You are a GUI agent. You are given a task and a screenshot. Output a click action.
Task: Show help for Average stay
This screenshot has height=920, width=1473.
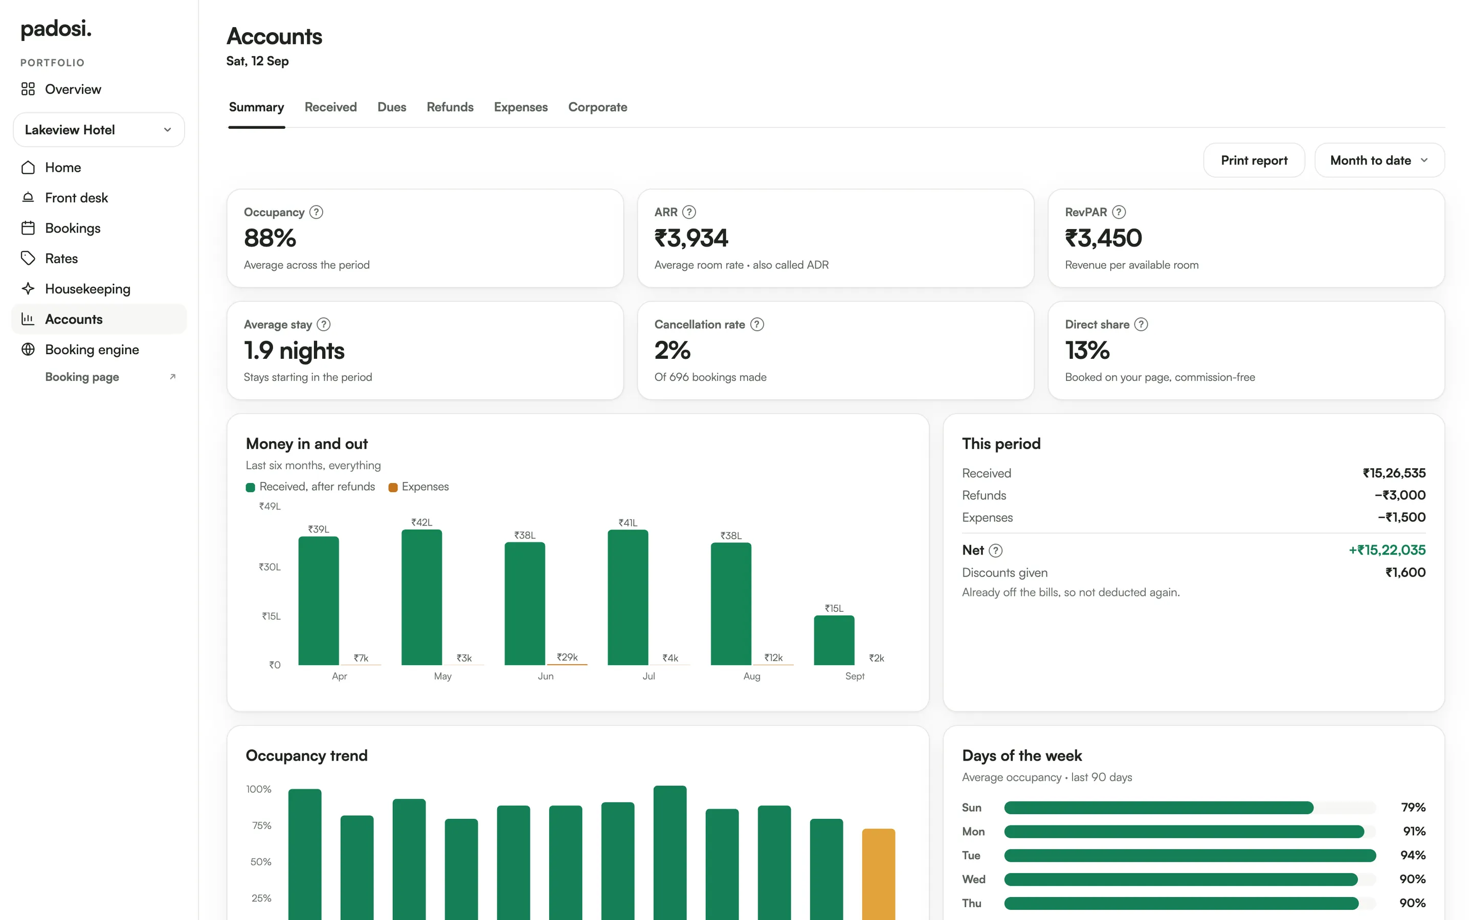323,325
